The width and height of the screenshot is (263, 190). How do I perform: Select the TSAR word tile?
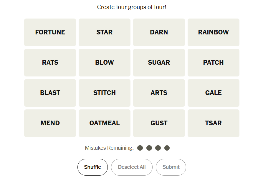[214, 123]
